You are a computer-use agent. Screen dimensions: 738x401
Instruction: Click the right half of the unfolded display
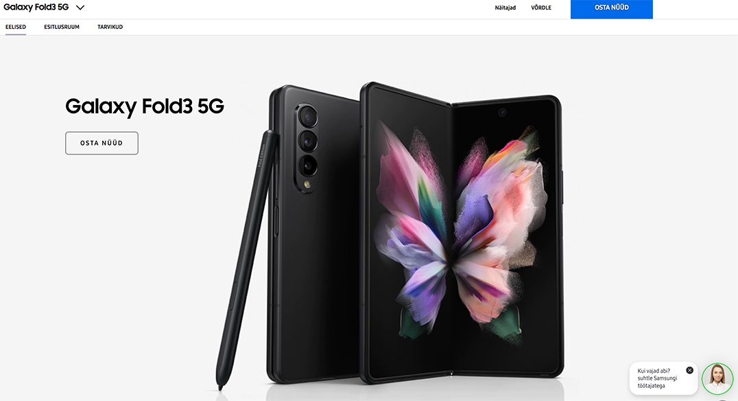[505, 236]
